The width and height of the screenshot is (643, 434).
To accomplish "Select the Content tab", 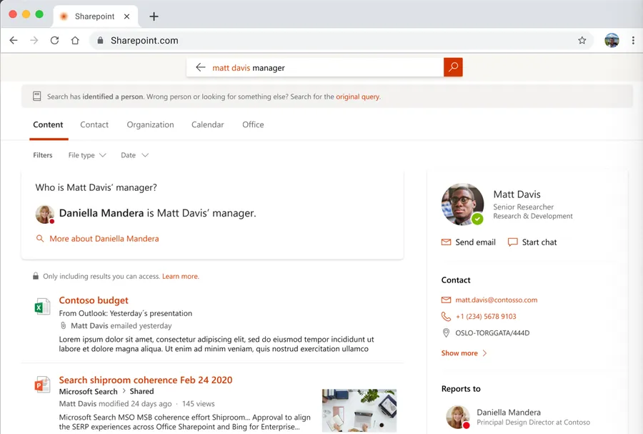I will pyautogui.click(x=48, y=124).
